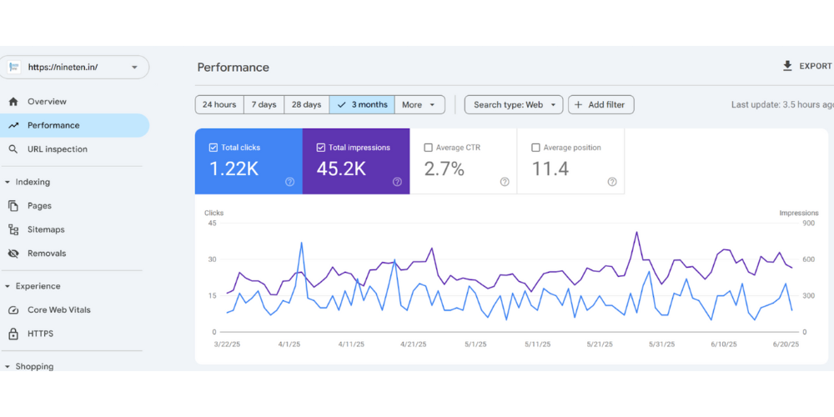Click the Core Web Vitals gauge icon

pos(13,310)
